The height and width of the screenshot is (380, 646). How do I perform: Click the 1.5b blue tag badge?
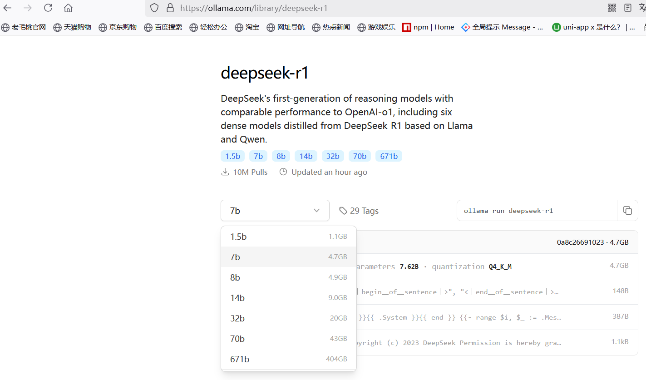tap(232, 156)
